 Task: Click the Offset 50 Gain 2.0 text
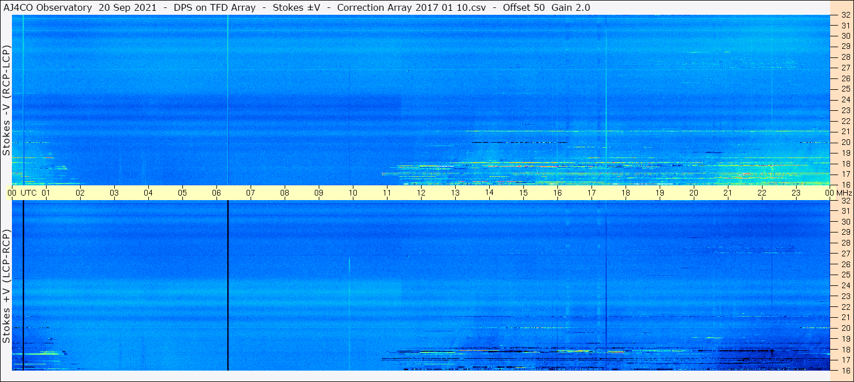pos(547,7)
